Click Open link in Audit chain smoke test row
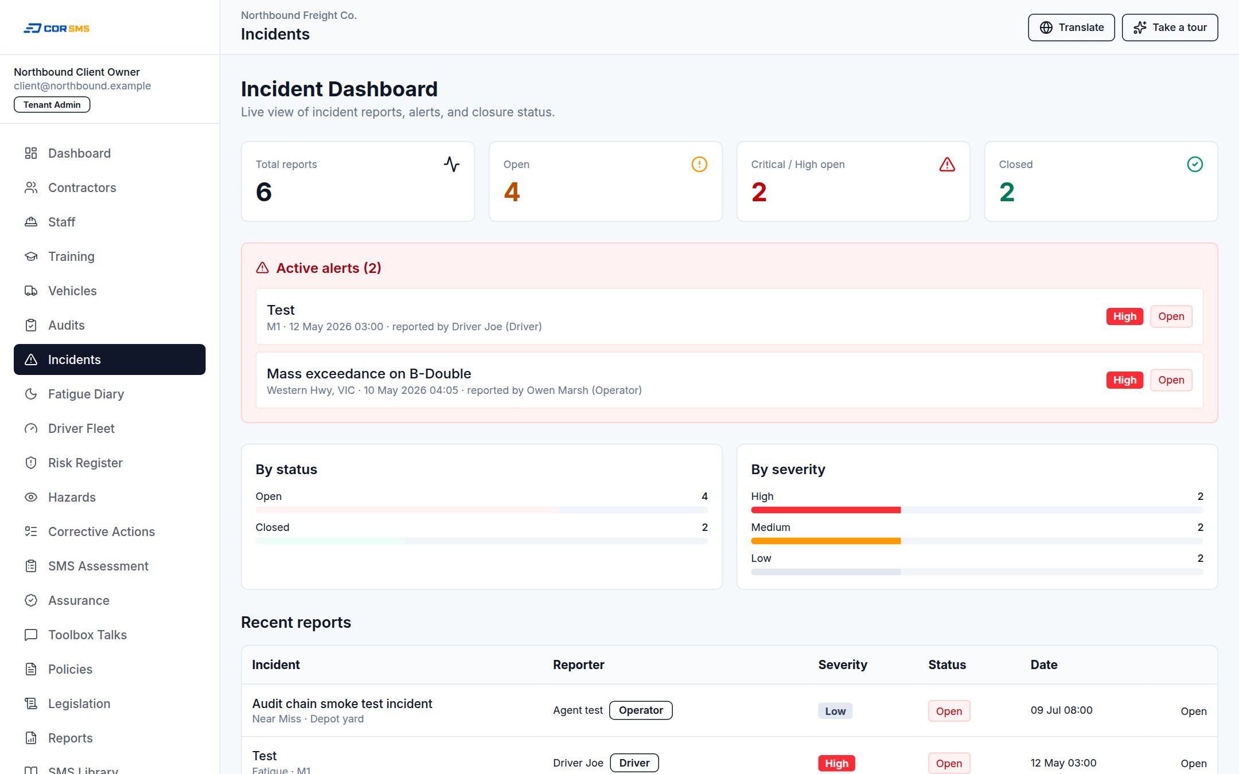 pos(1193,711)
